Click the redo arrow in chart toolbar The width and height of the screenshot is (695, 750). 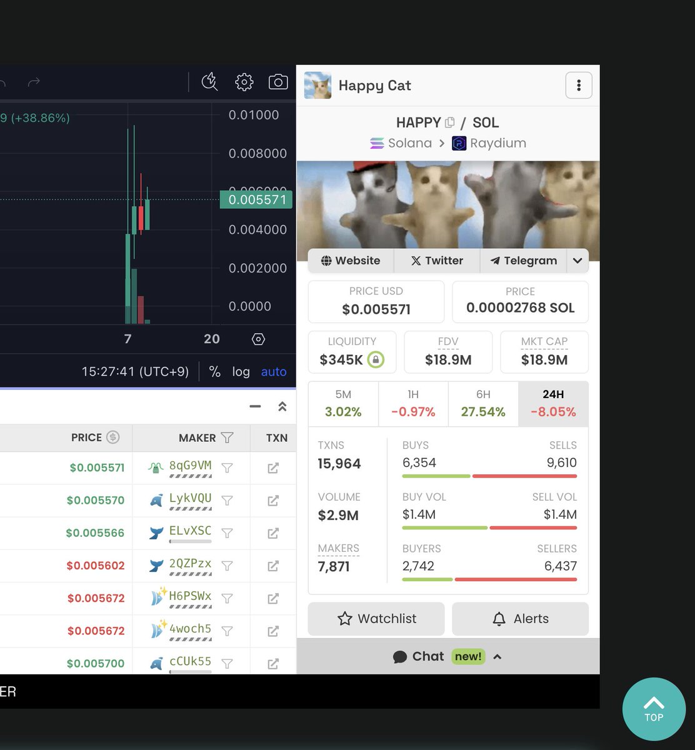(34, 82)
